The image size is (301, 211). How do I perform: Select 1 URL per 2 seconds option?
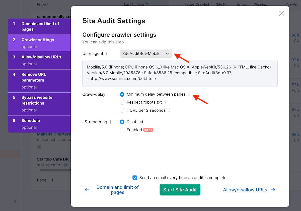coord(122,110)
